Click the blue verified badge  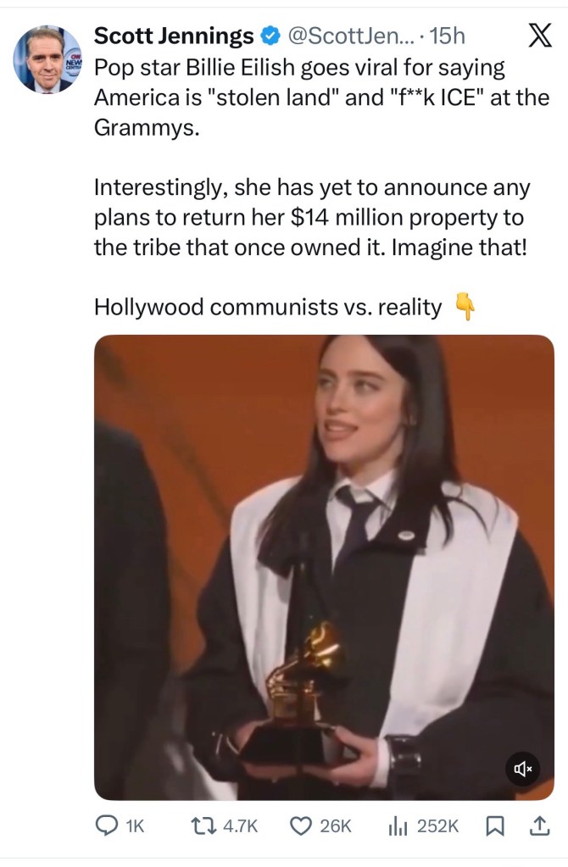tap(270, 36)
